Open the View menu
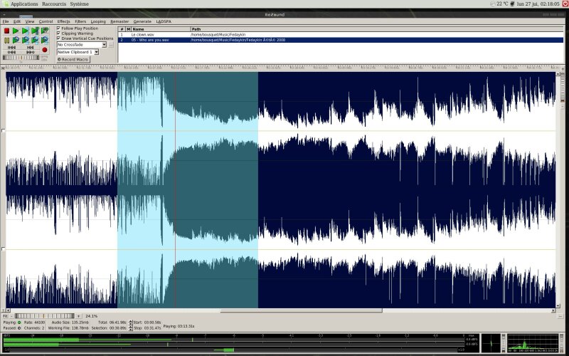This screenshot has width=569, height=356. tap(30, 21)
